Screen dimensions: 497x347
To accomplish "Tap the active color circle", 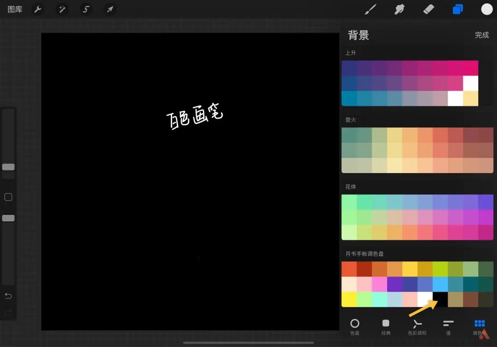I will 487,9.
